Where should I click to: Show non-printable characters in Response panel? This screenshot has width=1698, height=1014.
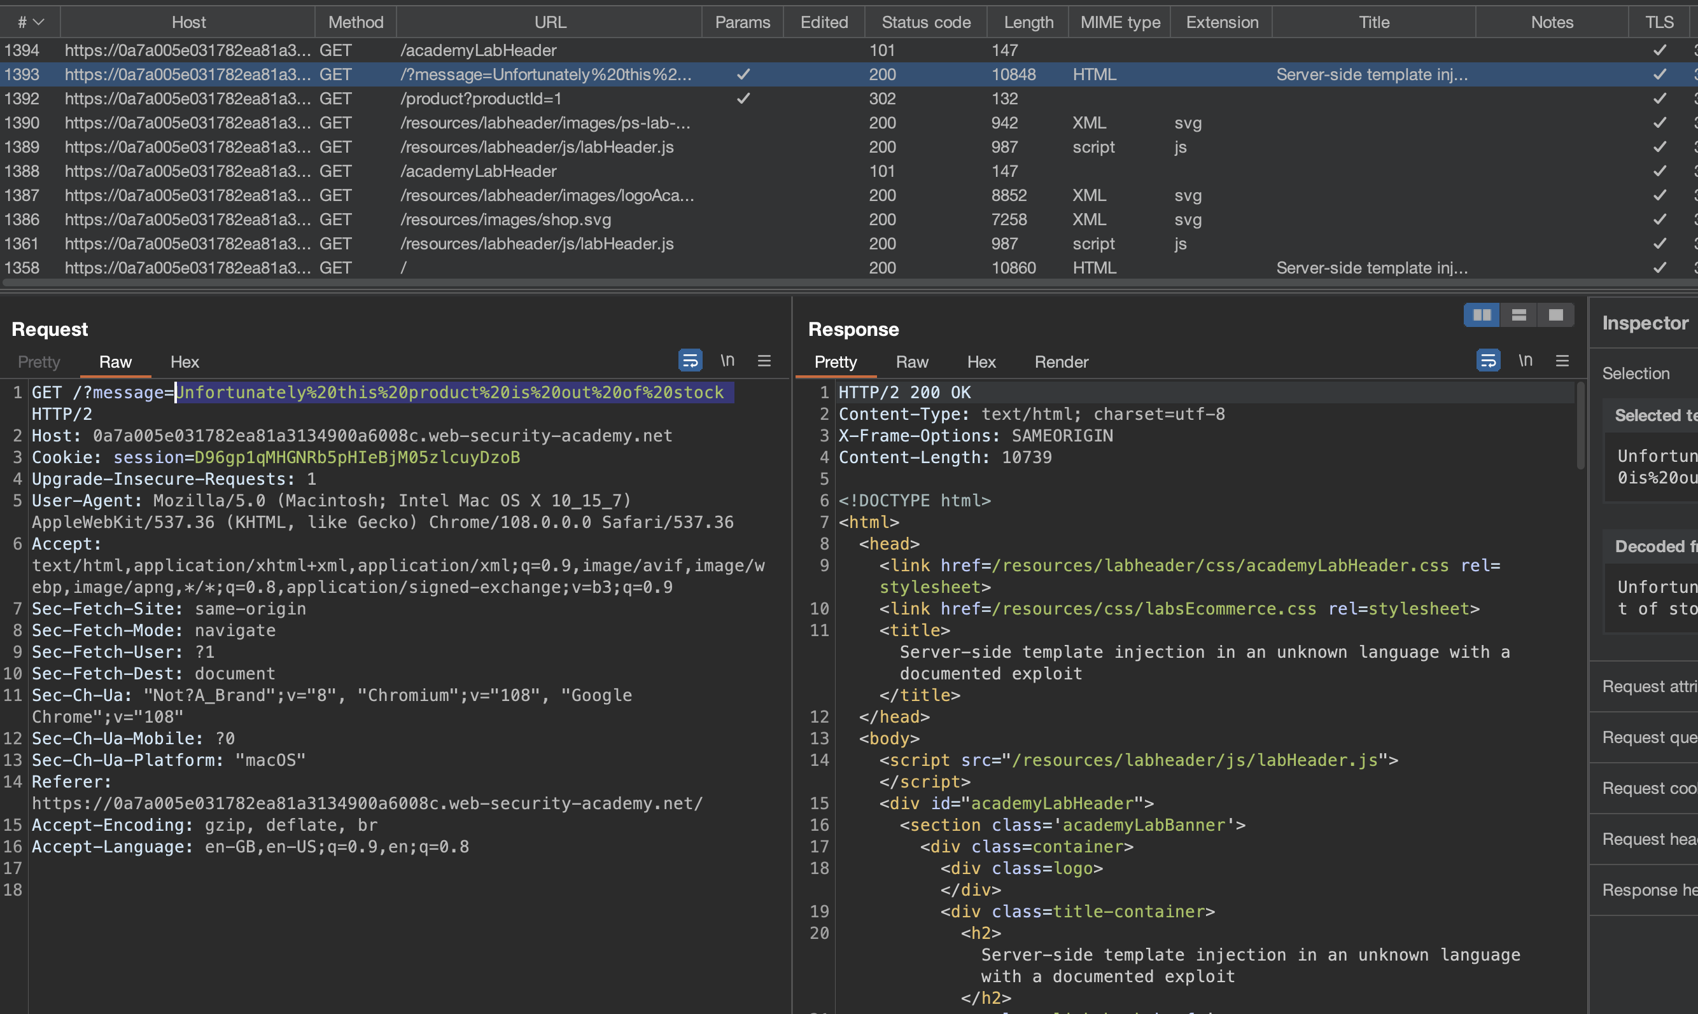click(x=1525, y=360)
